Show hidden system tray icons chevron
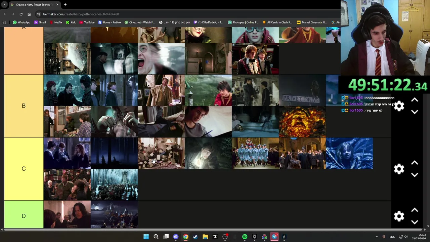Viewport: 430px width, 242px height. point(377,237)
